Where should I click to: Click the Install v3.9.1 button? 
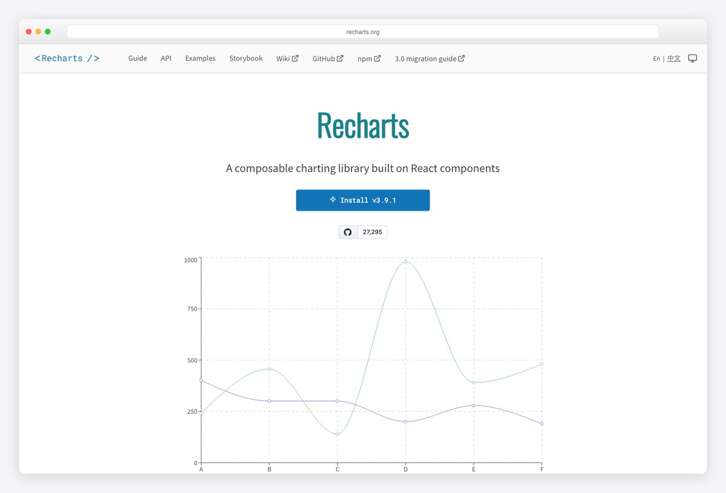(363, 200)
